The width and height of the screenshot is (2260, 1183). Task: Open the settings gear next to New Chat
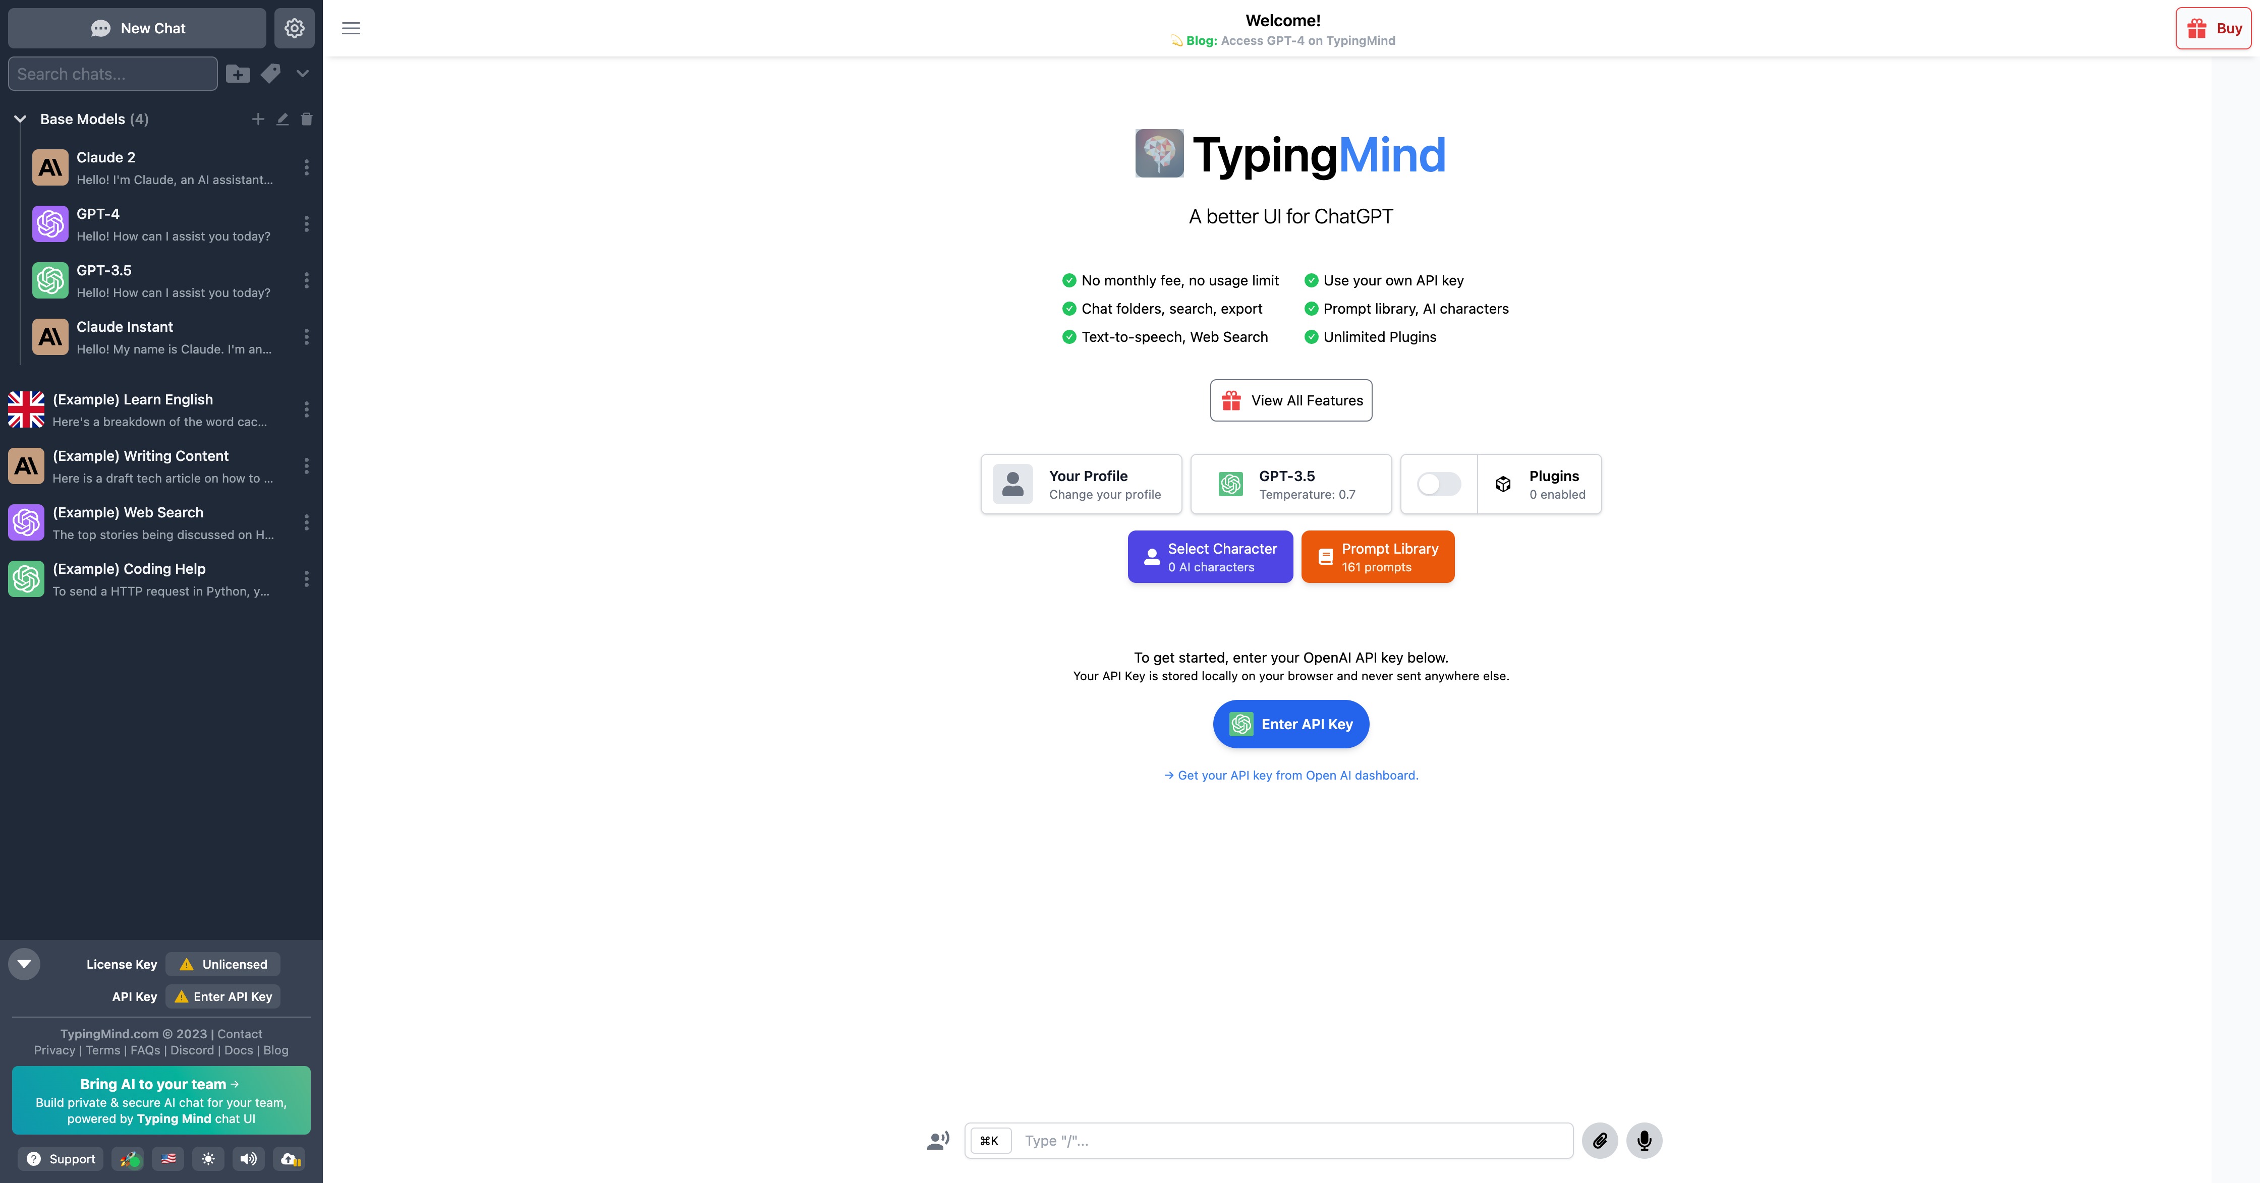click(294, 28)
